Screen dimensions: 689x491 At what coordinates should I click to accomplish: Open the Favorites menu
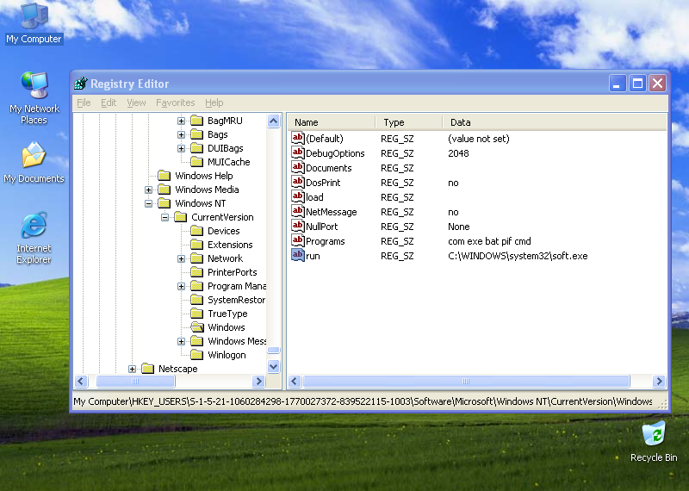tap(176, 103)
